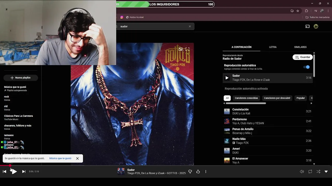332x186 pixels.
Task: Select the Canciones conocidas filter chip
Action: (x=246, y=98)
